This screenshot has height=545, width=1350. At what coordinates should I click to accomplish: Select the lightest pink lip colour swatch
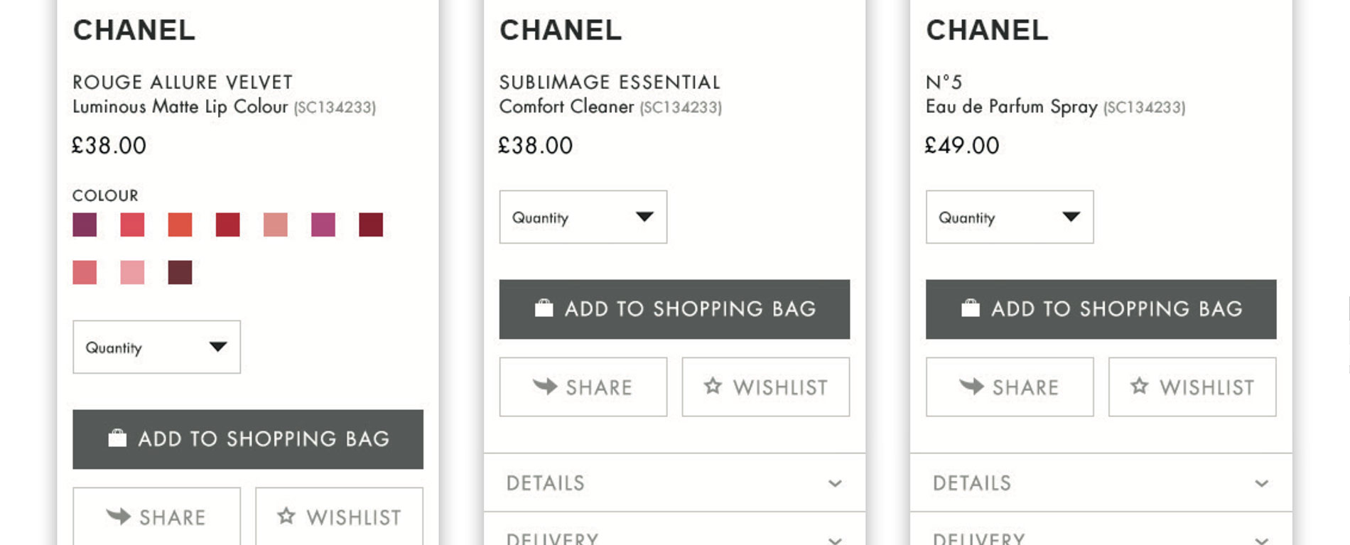132,272
